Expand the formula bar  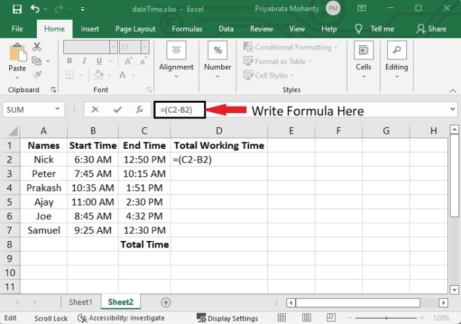pyautogui.click(x=452, y=109)
